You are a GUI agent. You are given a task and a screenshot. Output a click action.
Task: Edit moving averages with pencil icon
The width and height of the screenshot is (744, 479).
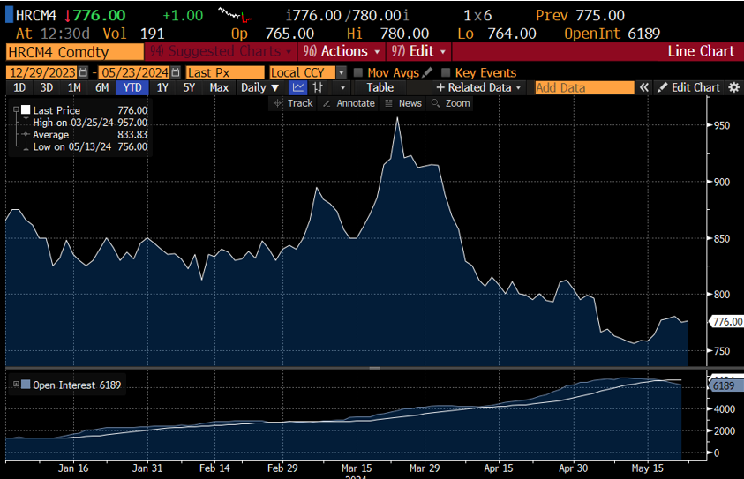tap(428, 72)
